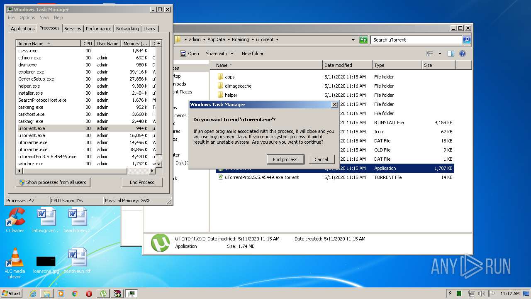The width and height of the screenshot is (531, 299).
Task: Open the File menu in Task Manager
Action: pyautogui.click(x=11, y=17)
